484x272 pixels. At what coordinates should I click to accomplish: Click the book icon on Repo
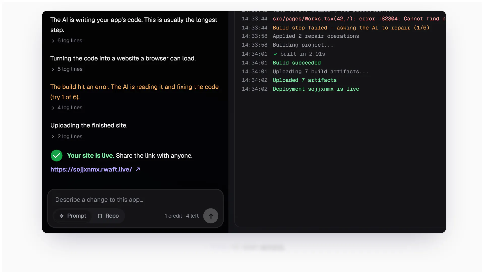tap(100, 216)
